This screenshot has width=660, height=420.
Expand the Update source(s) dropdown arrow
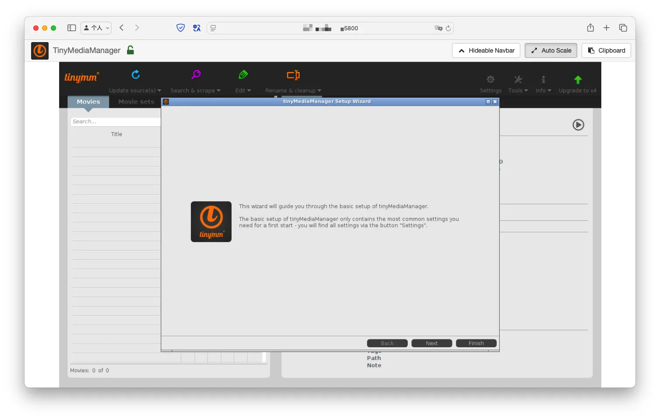pos(159,91)
